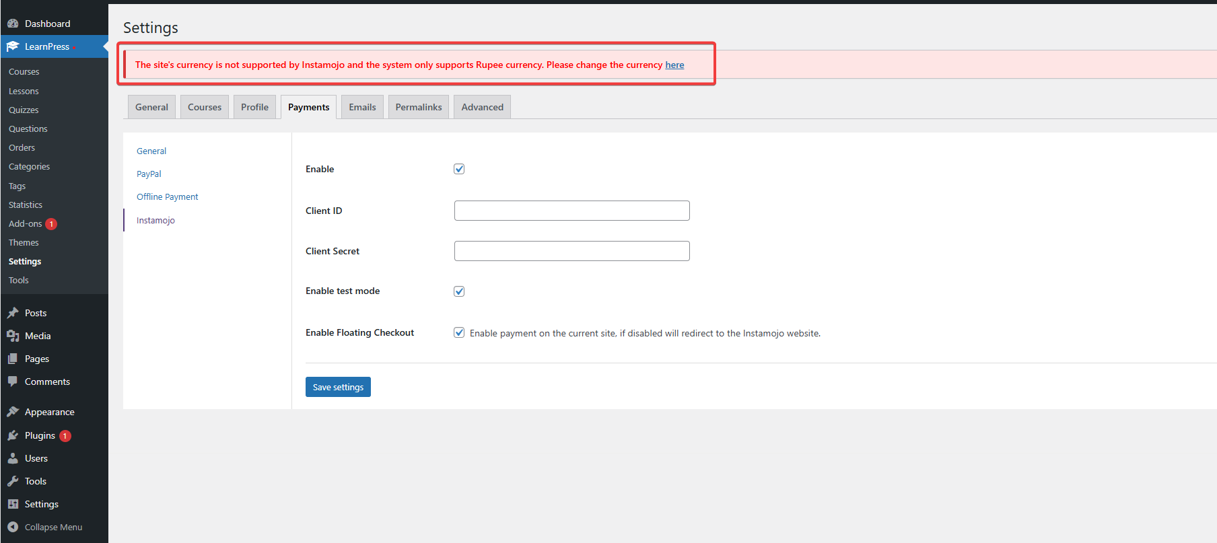Click the Plugins plug icon
1217x543 pixels.
pyautogui.click(x=13, y=435)
